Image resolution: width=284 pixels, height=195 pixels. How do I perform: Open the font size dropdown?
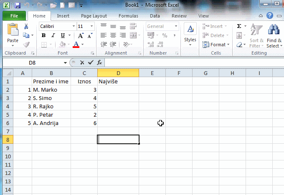(92, 26)
